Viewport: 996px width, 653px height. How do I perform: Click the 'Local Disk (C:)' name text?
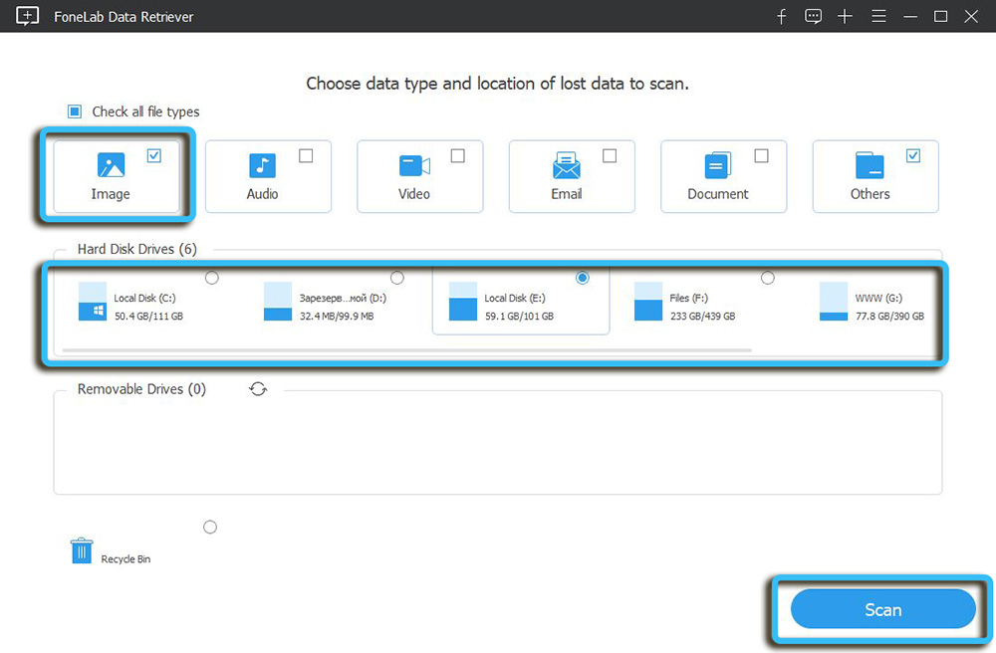(144, 299)
